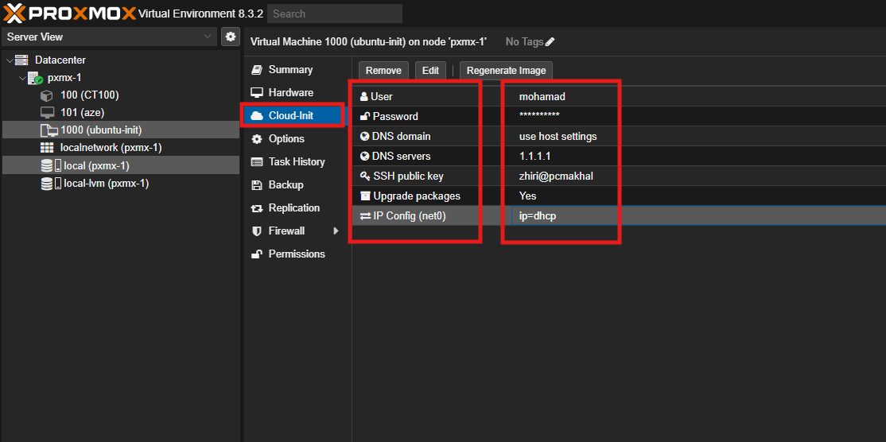
Task: Select the Upgrade packages value Yes
Action: tap(528, 196)
